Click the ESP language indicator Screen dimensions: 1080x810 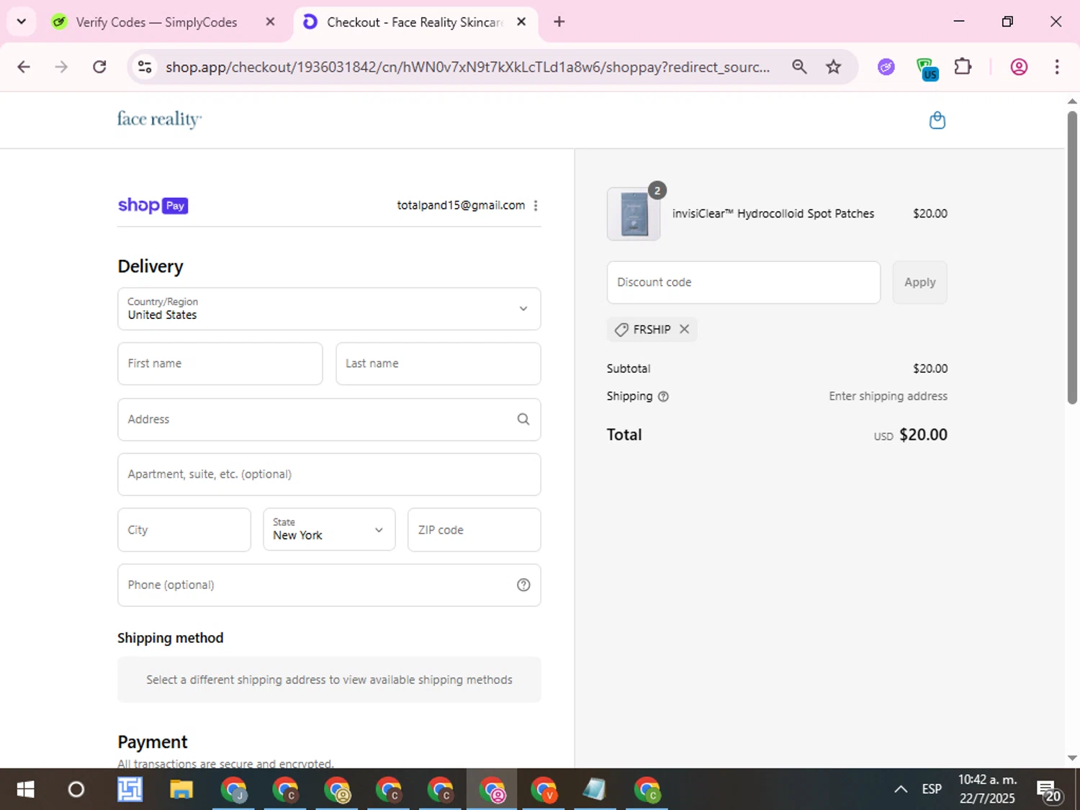pyautogui.click(x=932, y=789)
